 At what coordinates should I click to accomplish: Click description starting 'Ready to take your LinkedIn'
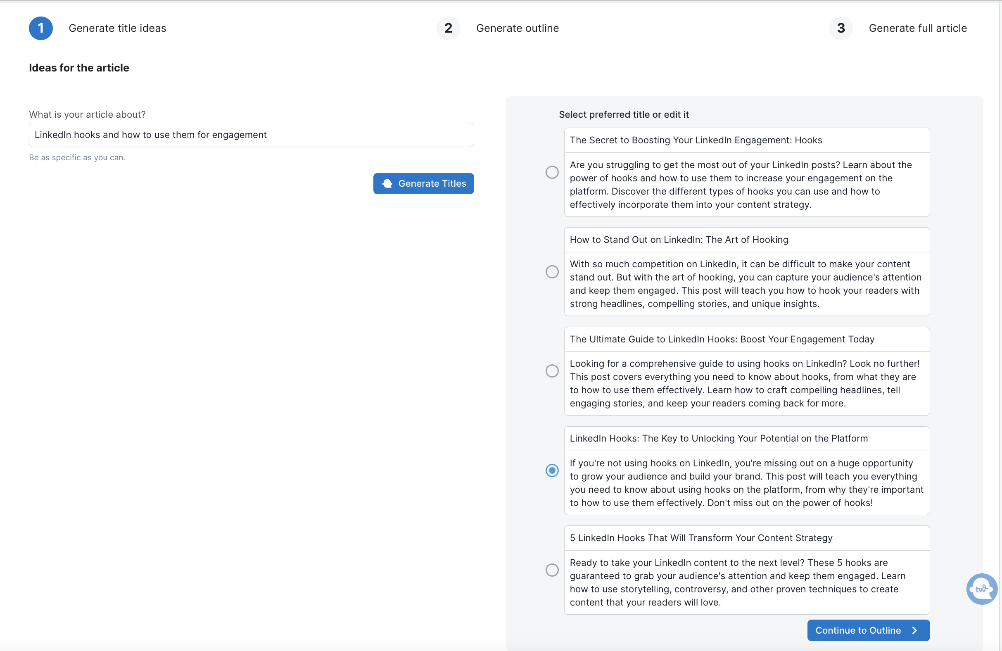coord(747,582)
